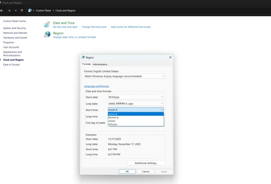Click the Date and Time clock icon
The height and width of the screenshot is (184, 271).
[x=47, y=24]
